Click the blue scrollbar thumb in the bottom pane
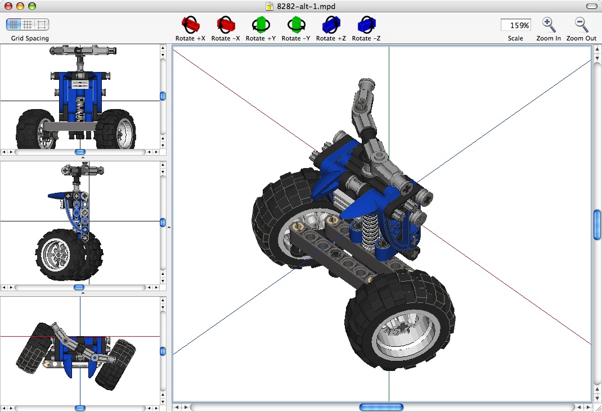 coord(80,408)
